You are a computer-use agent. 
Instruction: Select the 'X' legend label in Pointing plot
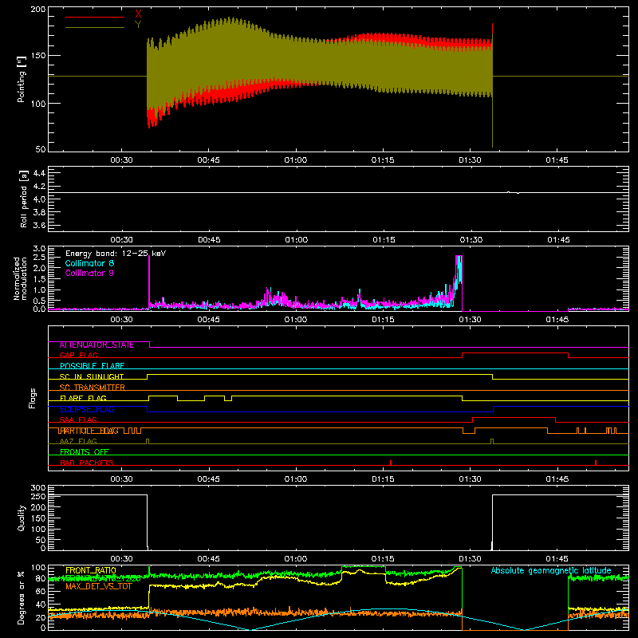click(x=138, y=14)
